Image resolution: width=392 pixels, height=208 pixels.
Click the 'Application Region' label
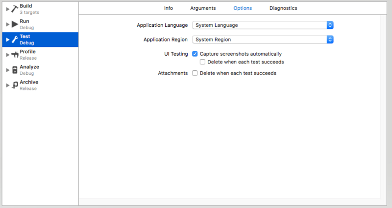click(166, 40)
